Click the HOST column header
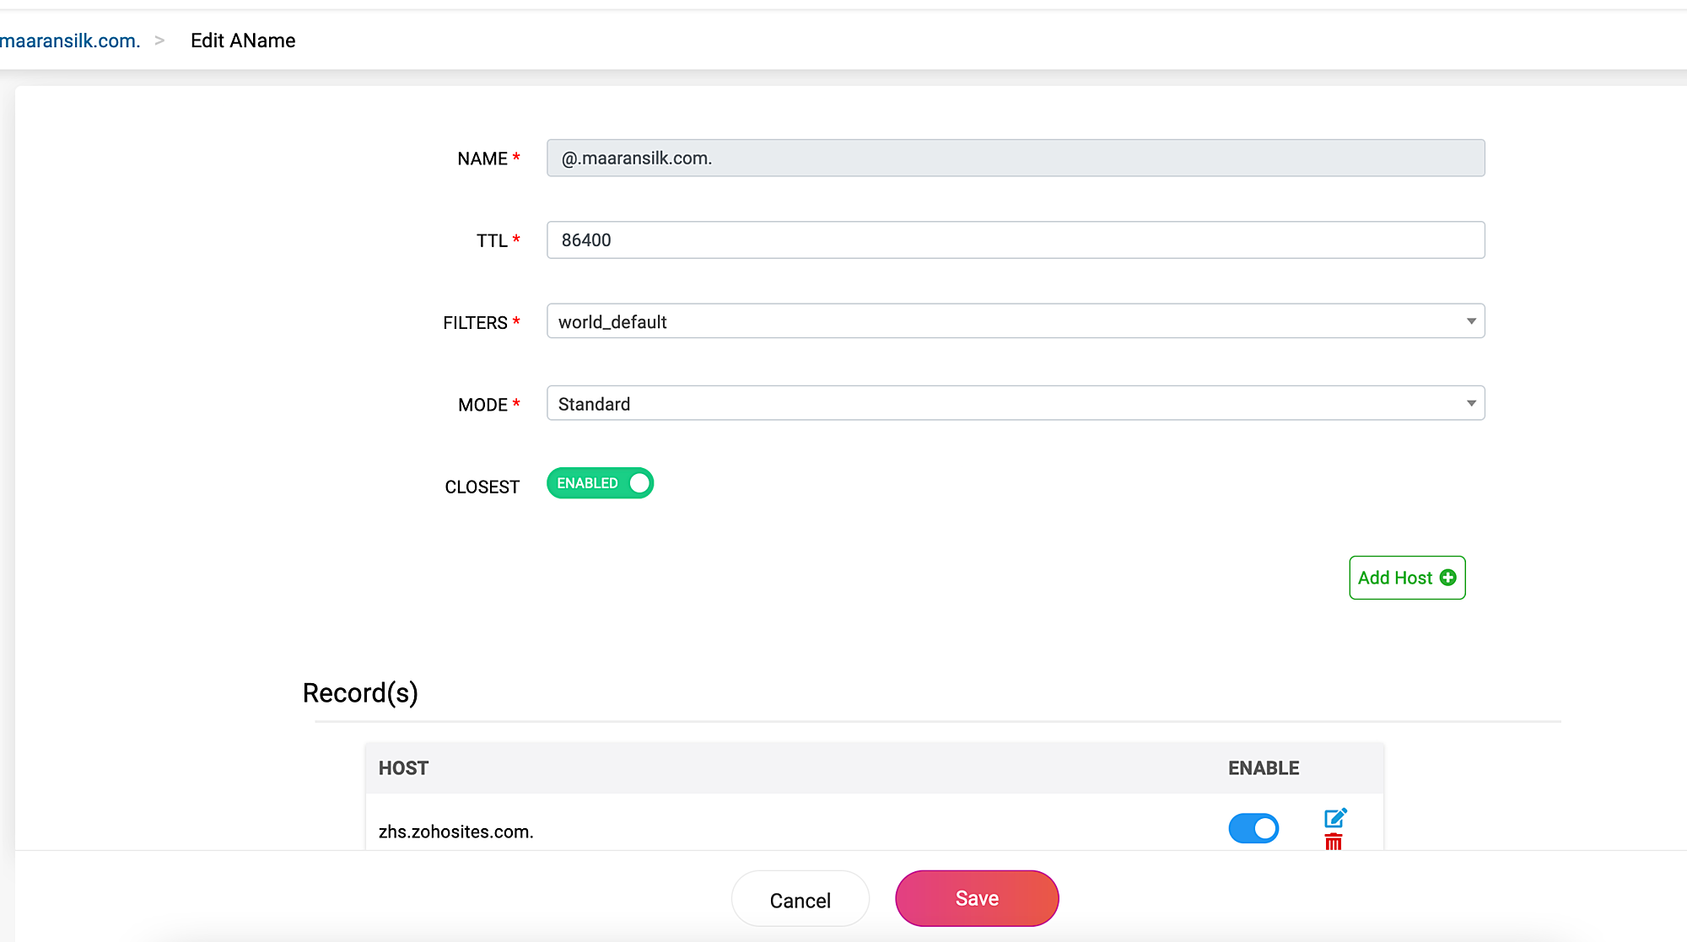The image size is (1687, 942). 403,768
